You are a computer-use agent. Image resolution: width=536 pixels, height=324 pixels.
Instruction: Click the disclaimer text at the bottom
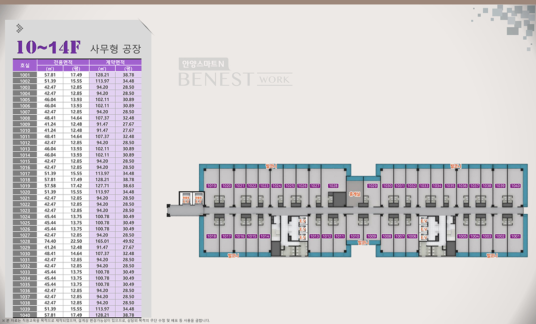pyautogui.click(x=107, y=320)
